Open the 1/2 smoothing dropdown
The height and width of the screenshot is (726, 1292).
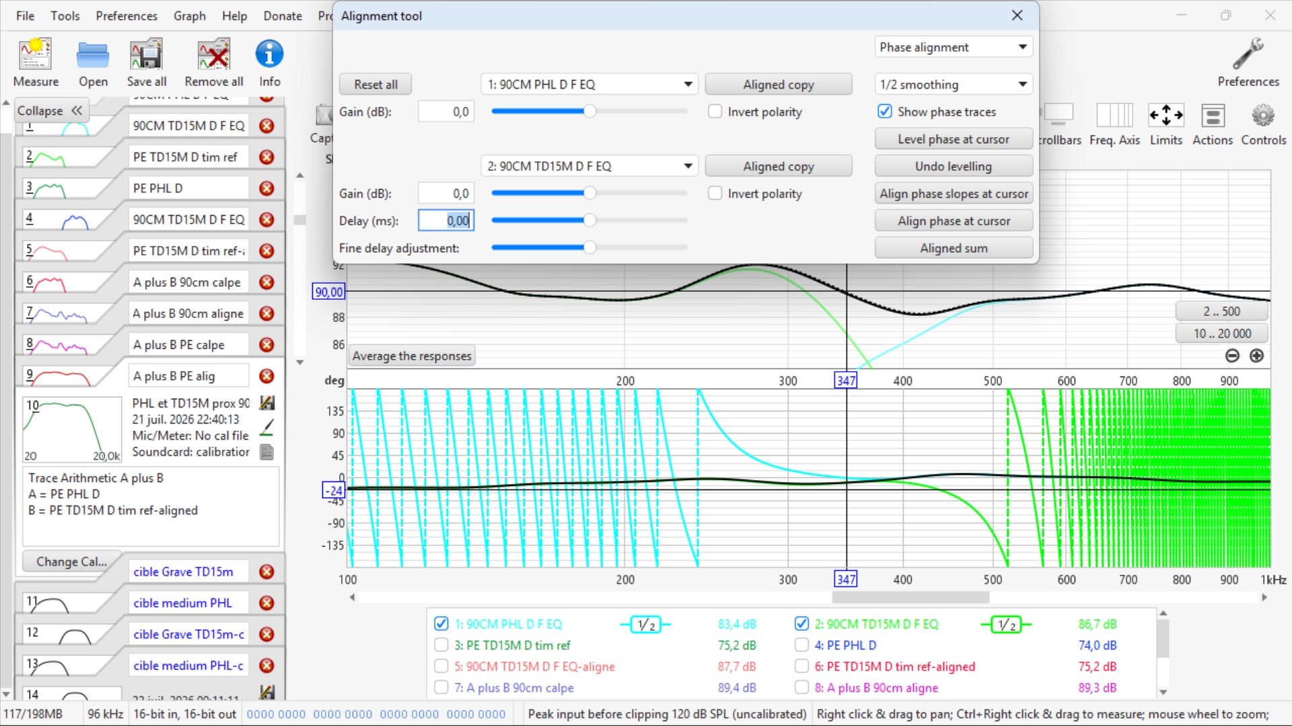pos(954,84)
